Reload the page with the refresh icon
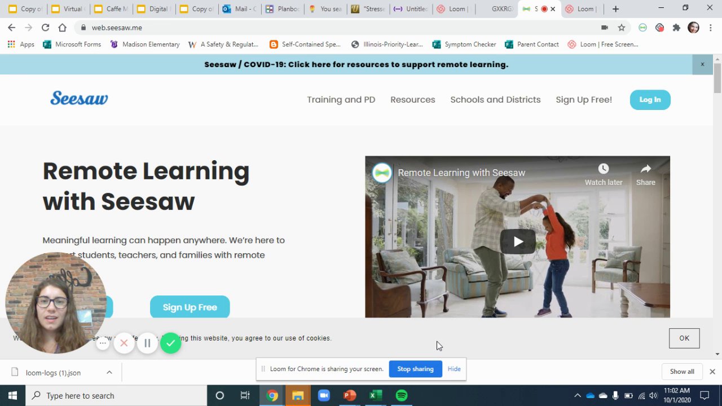The height and width of the screenshot is (406, 722). click(x=45, y=27)
